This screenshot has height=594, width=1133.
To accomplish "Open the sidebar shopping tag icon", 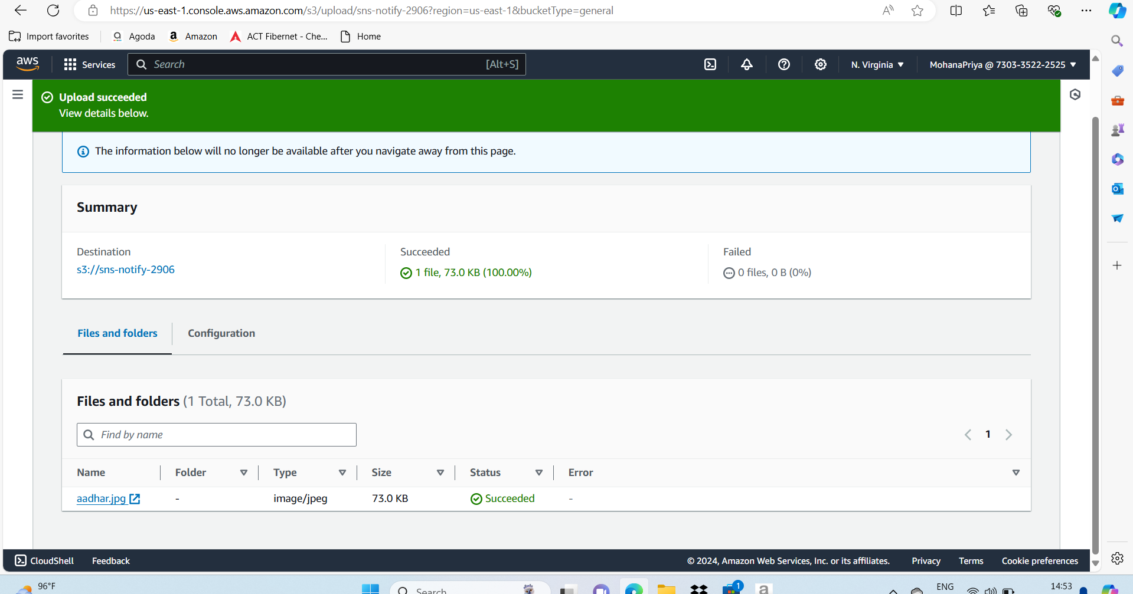I will (x=1118, y=71).
